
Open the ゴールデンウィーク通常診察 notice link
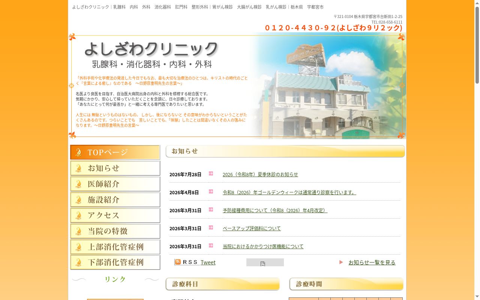click(289, 192)
